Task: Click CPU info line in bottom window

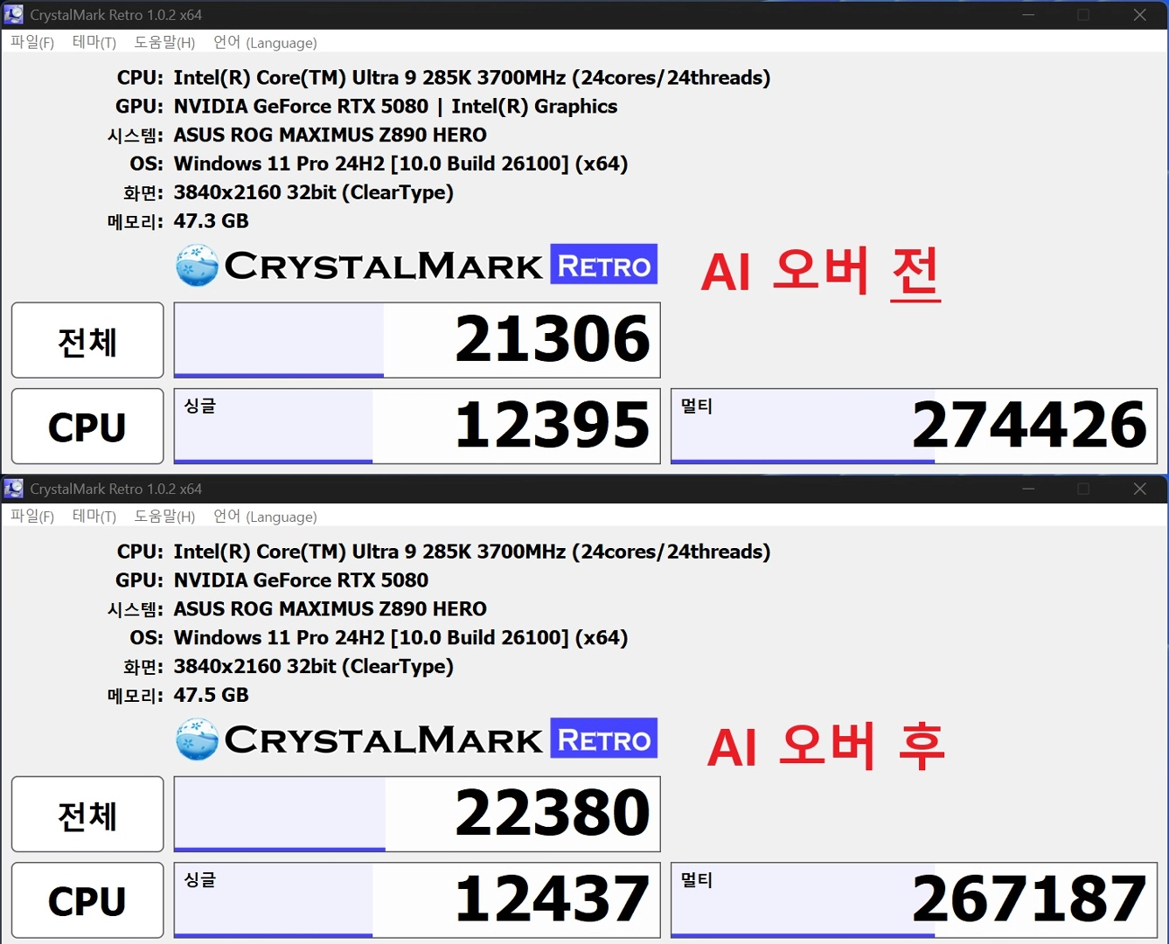Action: pos(472,552)
